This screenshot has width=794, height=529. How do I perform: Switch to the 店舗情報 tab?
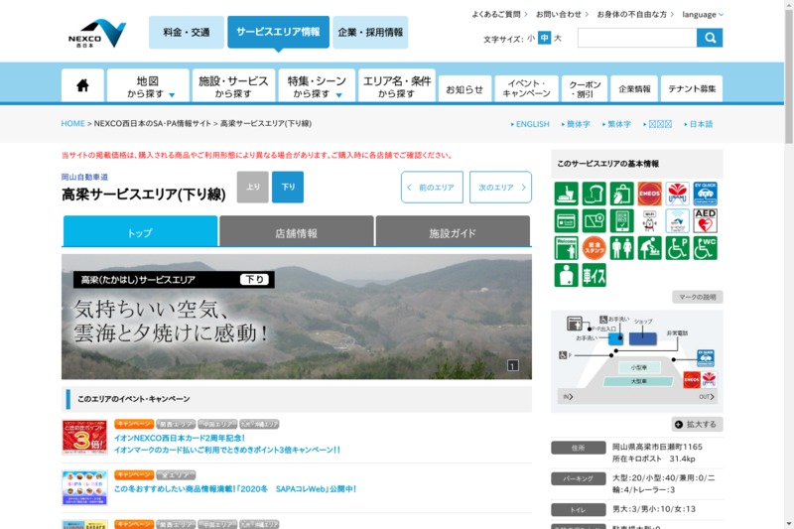pos(296,233)
